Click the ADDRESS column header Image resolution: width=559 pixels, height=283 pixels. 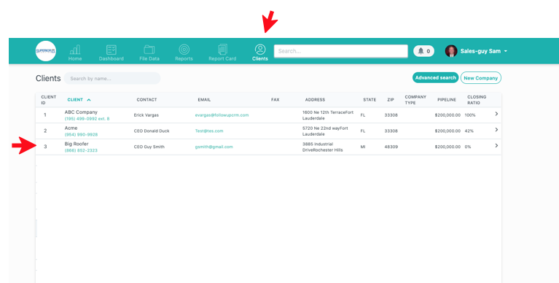315,100
